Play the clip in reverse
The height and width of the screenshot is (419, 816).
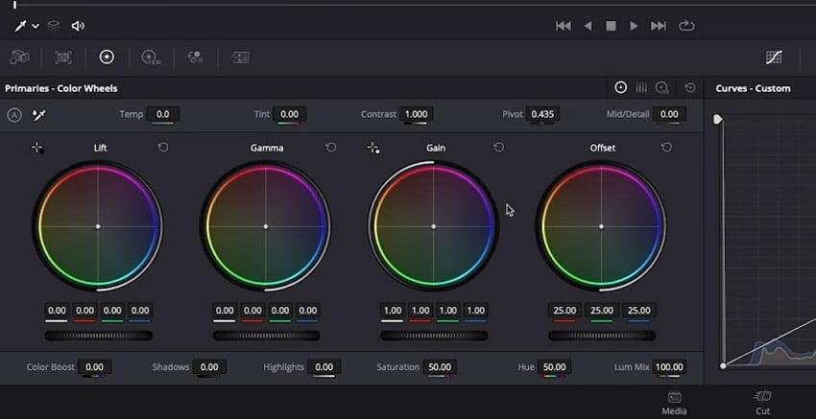[588, 26]
